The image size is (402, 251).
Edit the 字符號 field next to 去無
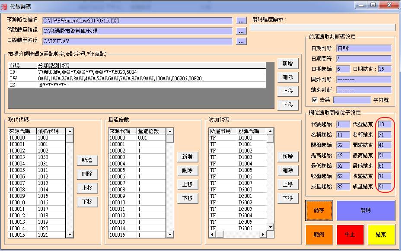pyautogui.click(x=352, y=100)
